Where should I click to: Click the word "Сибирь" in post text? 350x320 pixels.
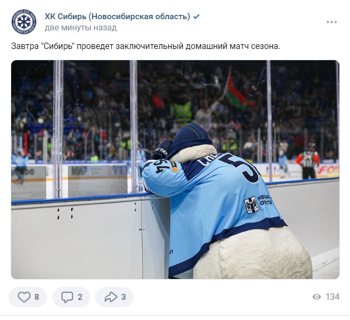click(x=59, y=46)
